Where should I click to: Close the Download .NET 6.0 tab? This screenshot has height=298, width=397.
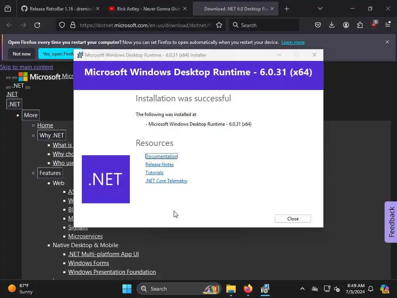[272, 9]
